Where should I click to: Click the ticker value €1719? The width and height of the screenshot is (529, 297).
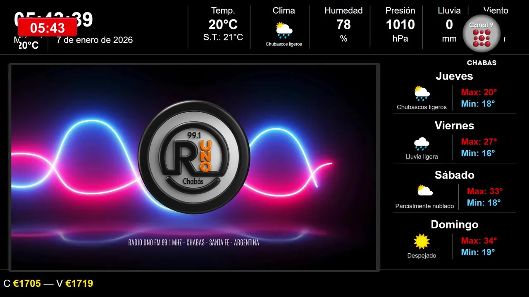pyautogui.click(x=79, y=283)
